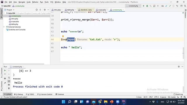Open the Event Log

point(178,94)
